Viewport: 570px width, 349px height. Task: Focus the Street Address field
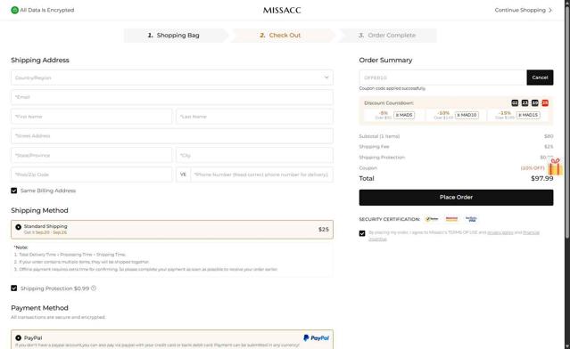click(172, 135)
